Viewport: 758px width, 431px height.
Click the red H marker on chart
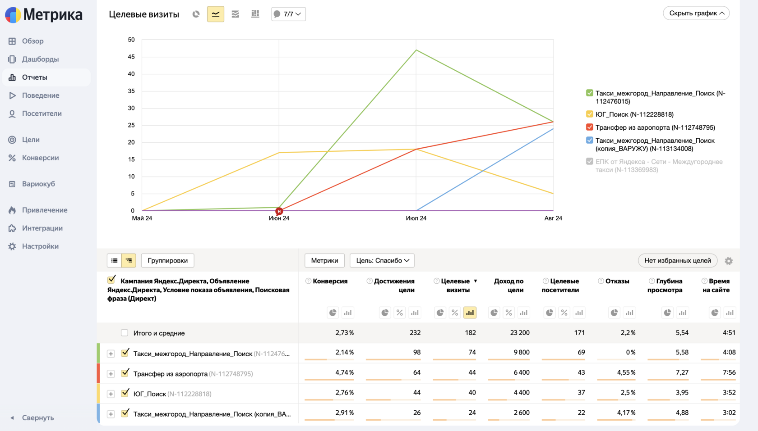(x=279, y=211)
